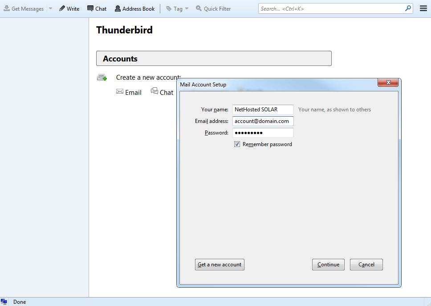Click Continue in Mail Account Setup
This screenshot has width=431, height=306.
click(x=328, y=265)
